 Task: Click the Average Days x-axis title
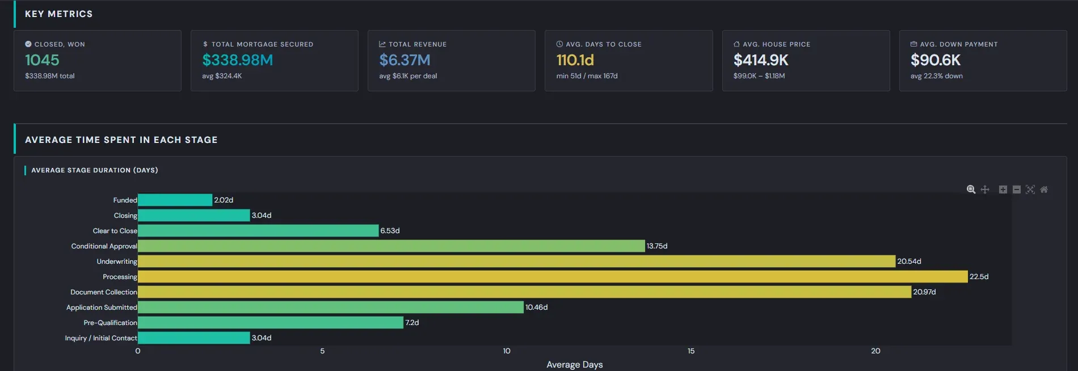tap(575, 365)
